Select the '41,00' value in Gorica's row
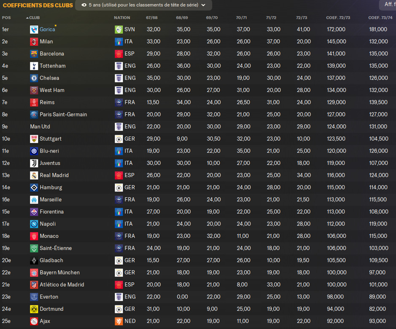This screenshot has height=329, width=396. 304,29
